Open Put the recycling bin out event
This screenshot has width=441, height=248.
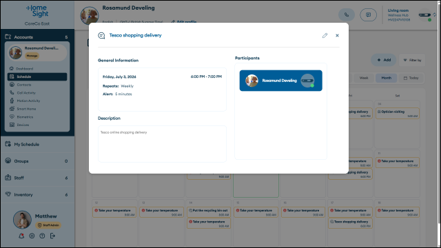click(x=209, y=212)
